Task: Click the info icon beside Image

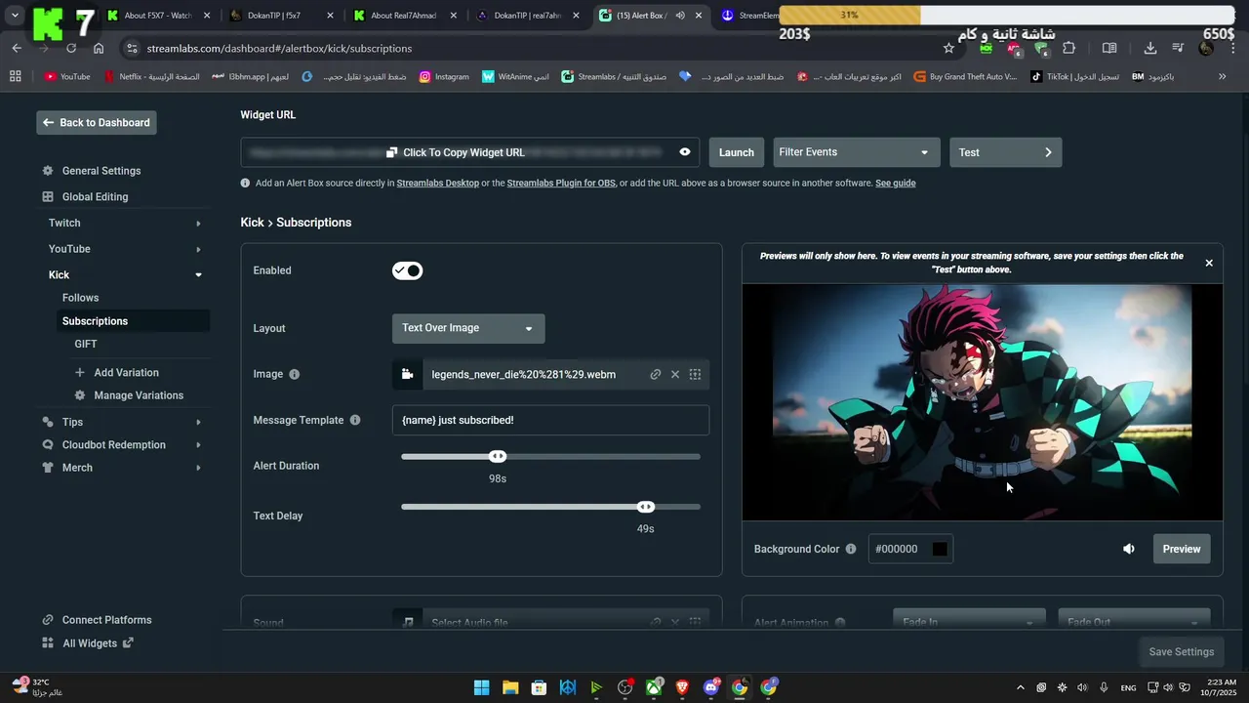Action: click(x=295, y=374)
